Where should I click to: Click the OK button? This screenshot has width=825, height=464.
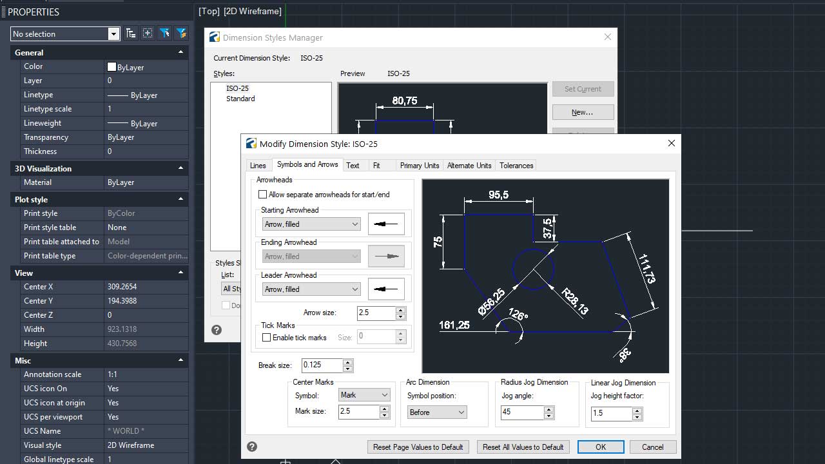pyautogui.click(x=600, y=447)
